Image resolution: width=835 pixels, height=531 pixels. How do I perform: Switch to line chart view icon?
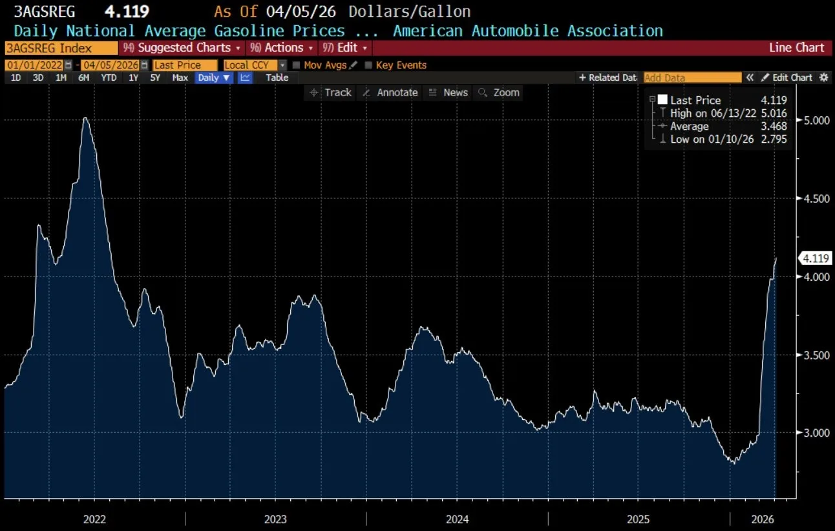(x=245, y=78)
